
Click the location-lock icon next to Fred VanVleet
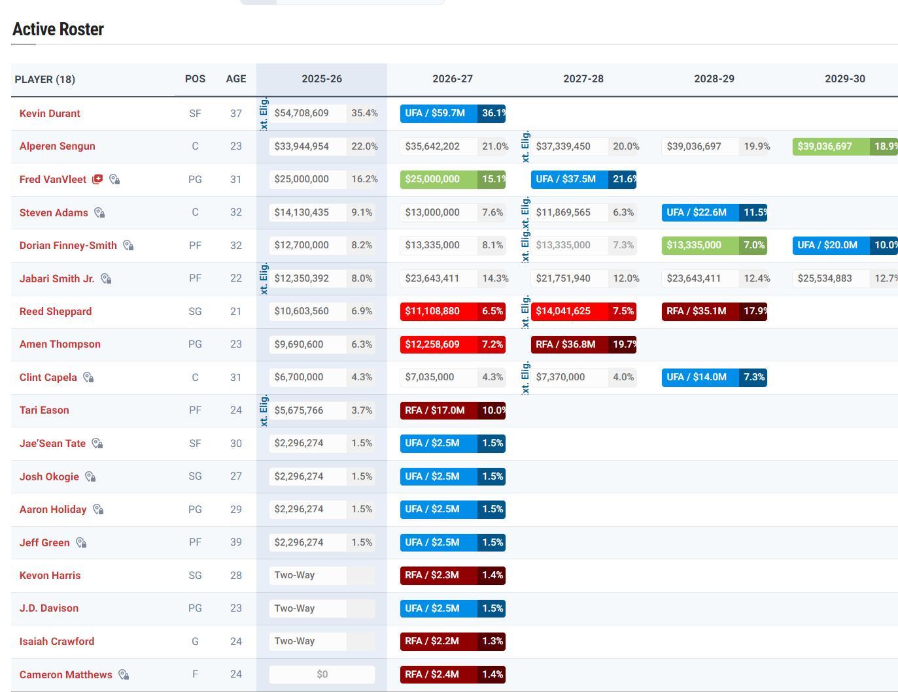click(x=114, y=179)
